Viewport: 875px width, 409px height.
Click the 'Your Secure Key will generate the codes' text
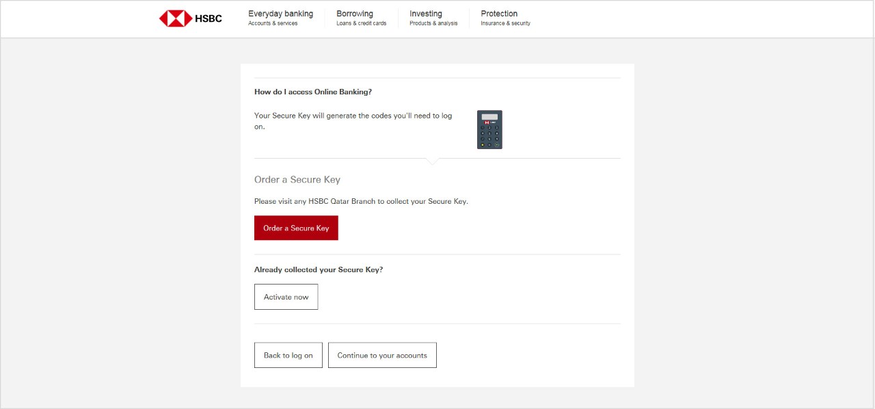353,121
